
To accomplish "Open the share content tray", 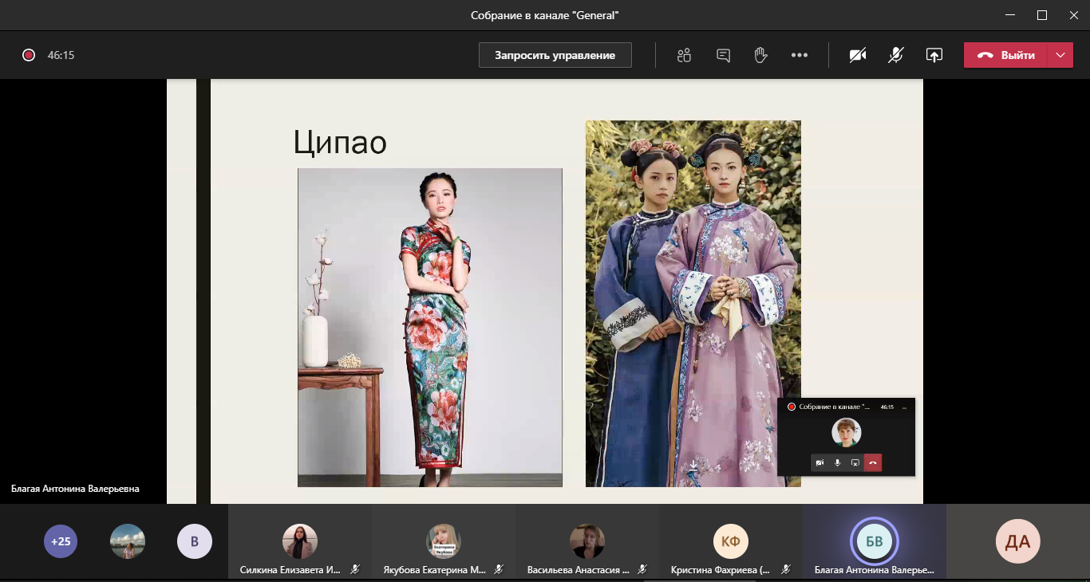I will [x=934, y=55].
